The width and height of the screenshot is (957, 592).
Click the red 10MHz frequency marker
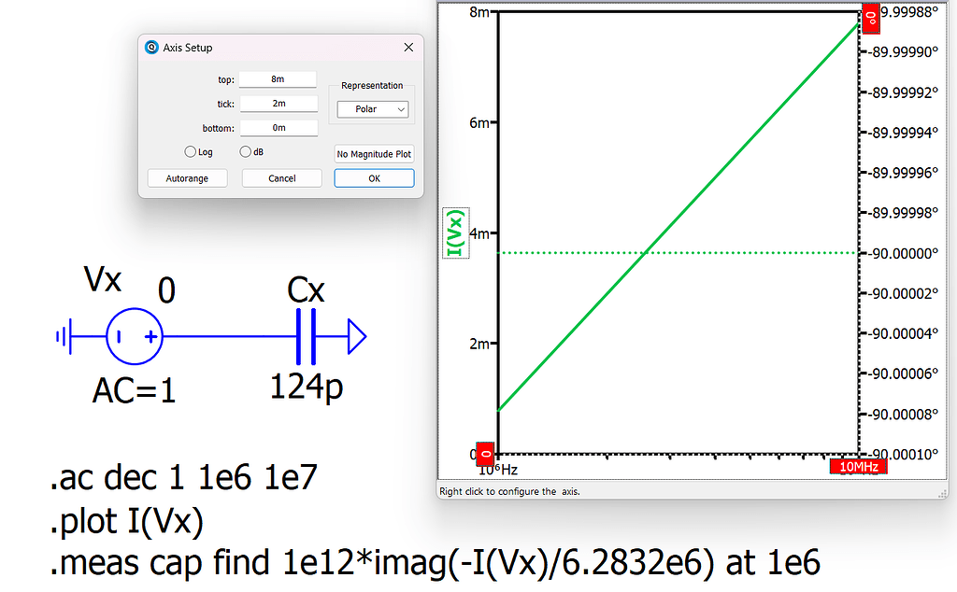(858, 466)
